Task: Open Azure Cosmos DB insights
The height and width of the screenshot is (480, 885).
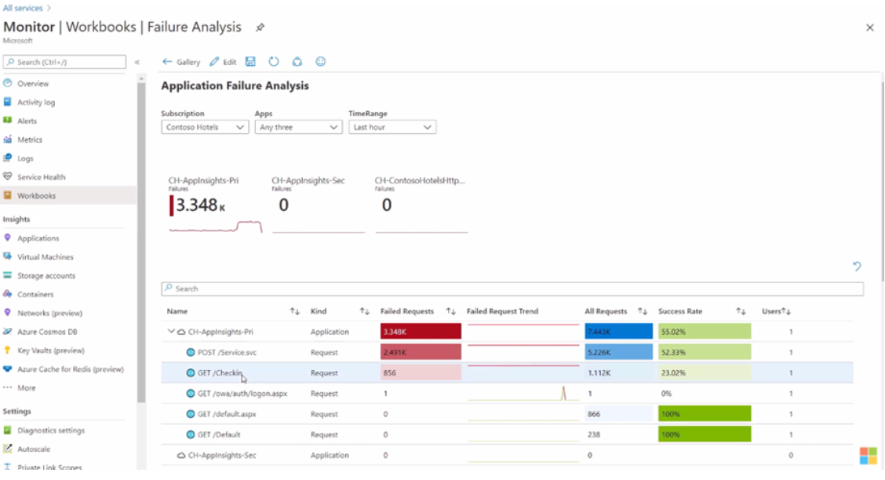Action: [x=47, y=332]
